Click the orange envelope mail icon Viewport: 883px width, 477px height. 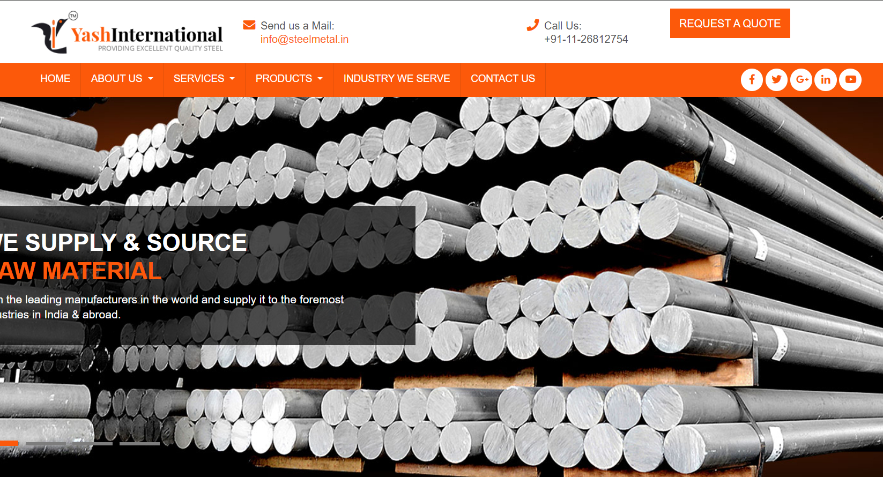249,25
